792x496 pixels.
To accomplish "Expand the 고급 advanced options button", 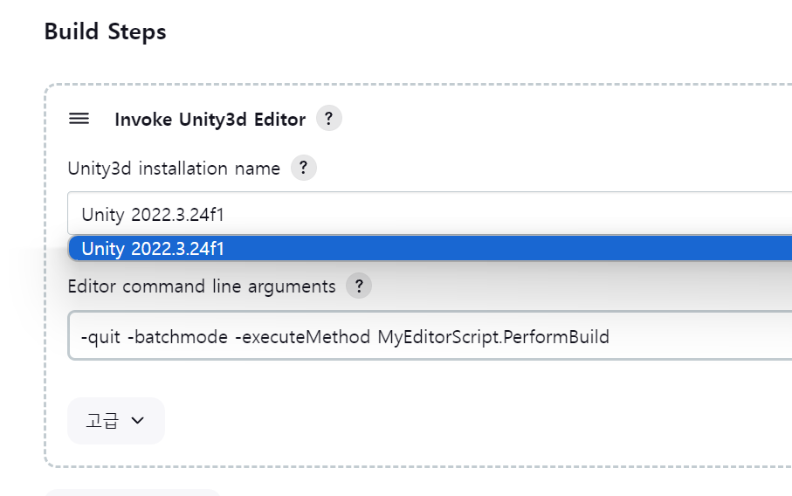I will click(116, 421).
